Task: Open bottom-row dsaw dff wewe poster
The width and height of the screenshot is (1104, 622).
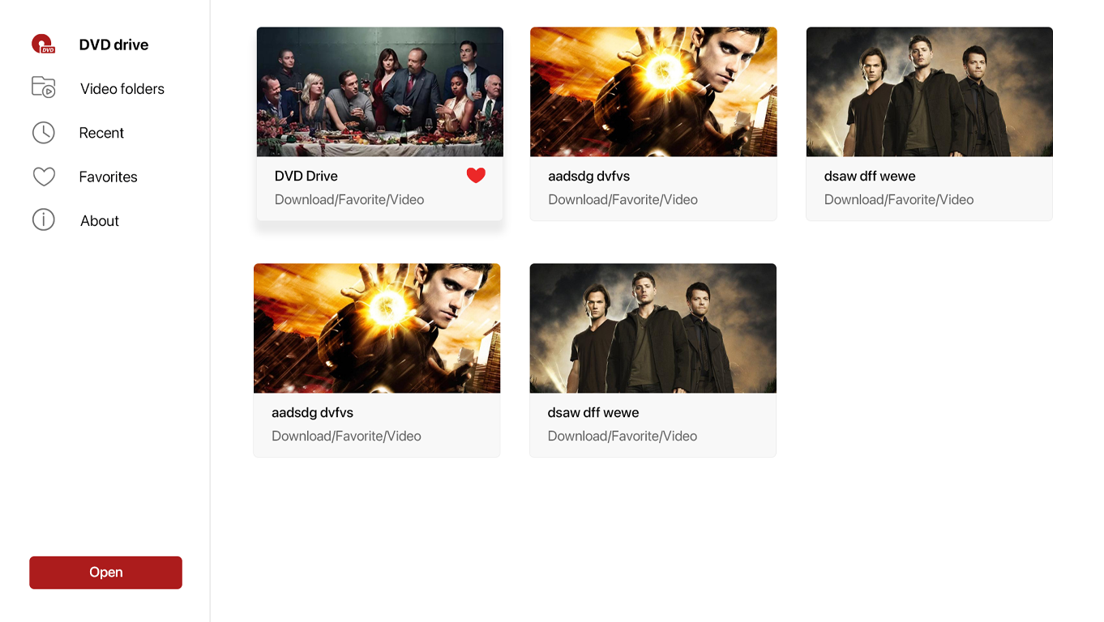Action: [653, 328]
